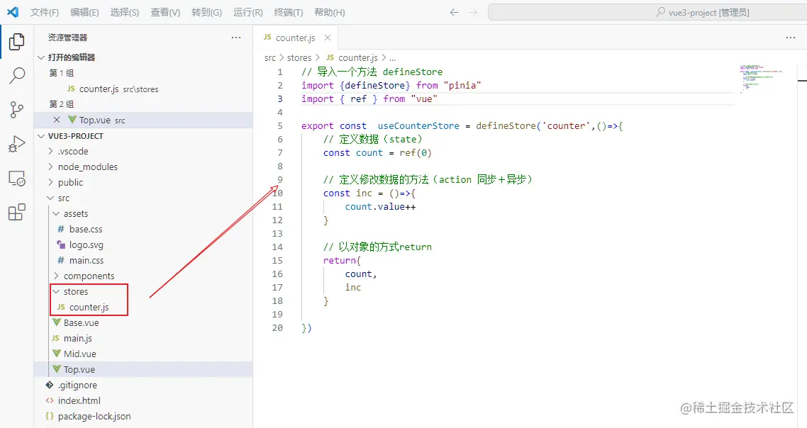Collapse the stores folder
This screenshot has height=428, width=807.
pyautogui.click(x=56, y=291)
